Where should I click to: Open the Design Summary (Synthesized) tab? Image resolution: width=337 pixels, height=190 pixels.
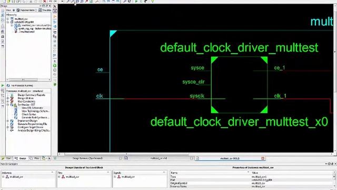87,158
